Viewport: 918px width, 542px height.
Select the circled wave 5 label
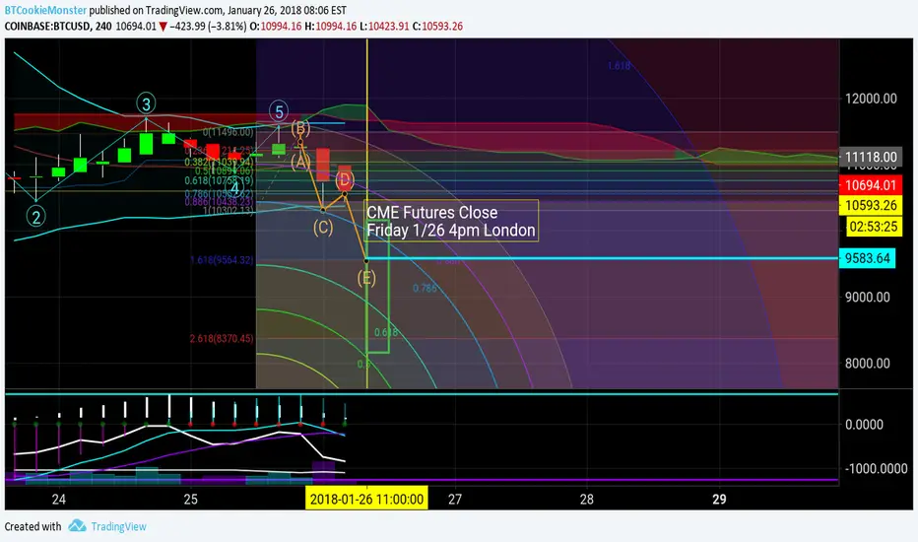(x=279, y=110)
